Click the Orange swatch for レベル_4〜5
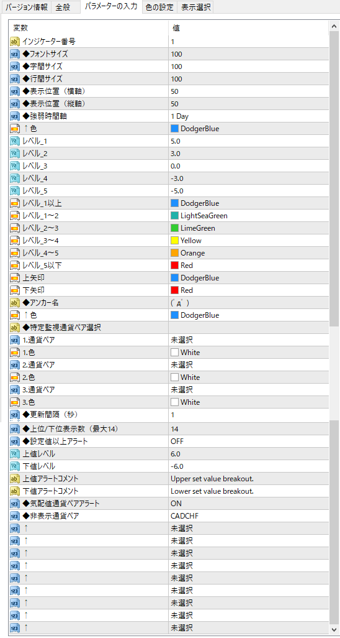Viewport: 340px width, 638px height. pyautogui.click(x=175, y=253)
